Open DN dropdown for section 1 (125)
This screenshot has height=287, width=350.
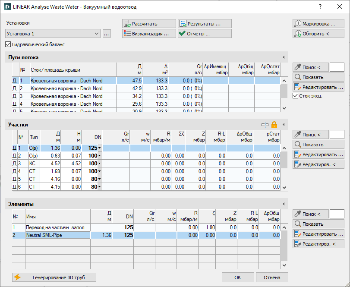[99, 148]
